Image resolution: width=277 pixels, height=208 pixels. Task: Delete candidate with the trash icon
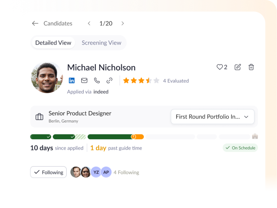(251, 67)
